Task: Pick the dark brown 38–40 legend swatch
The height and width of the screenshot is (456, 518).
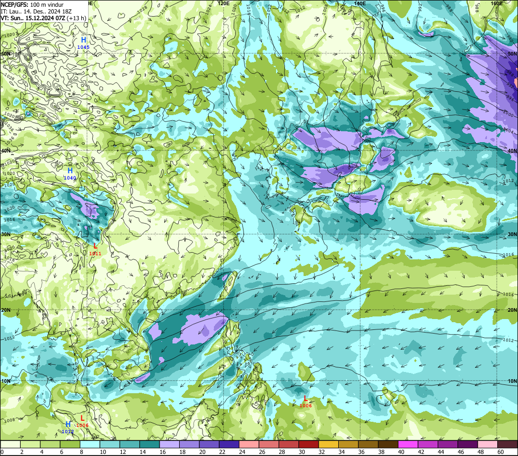Action: click(388, 445)
